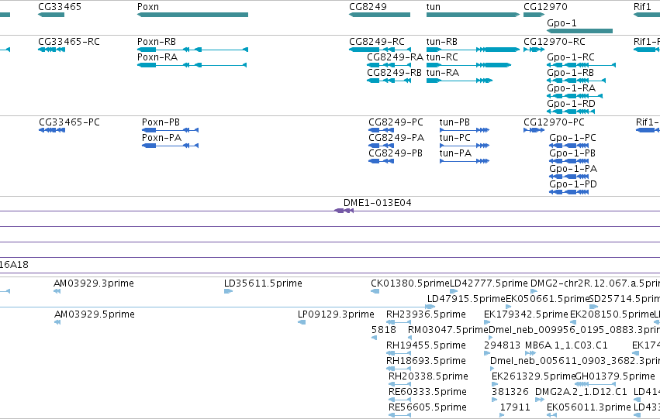Click the Poxn-RA transcript label

[x=157, y=57]
